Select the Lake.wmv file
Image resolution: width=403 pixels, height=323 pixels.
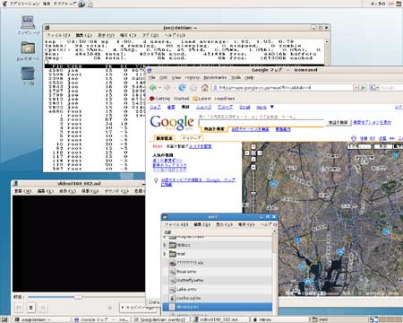(217, 289)
